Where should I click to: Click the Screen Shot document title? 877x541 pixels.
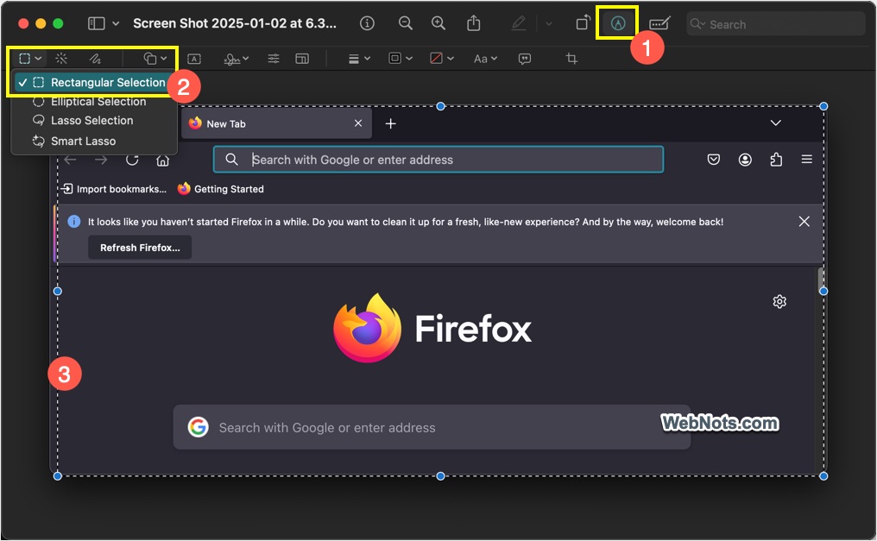(235, 23)
